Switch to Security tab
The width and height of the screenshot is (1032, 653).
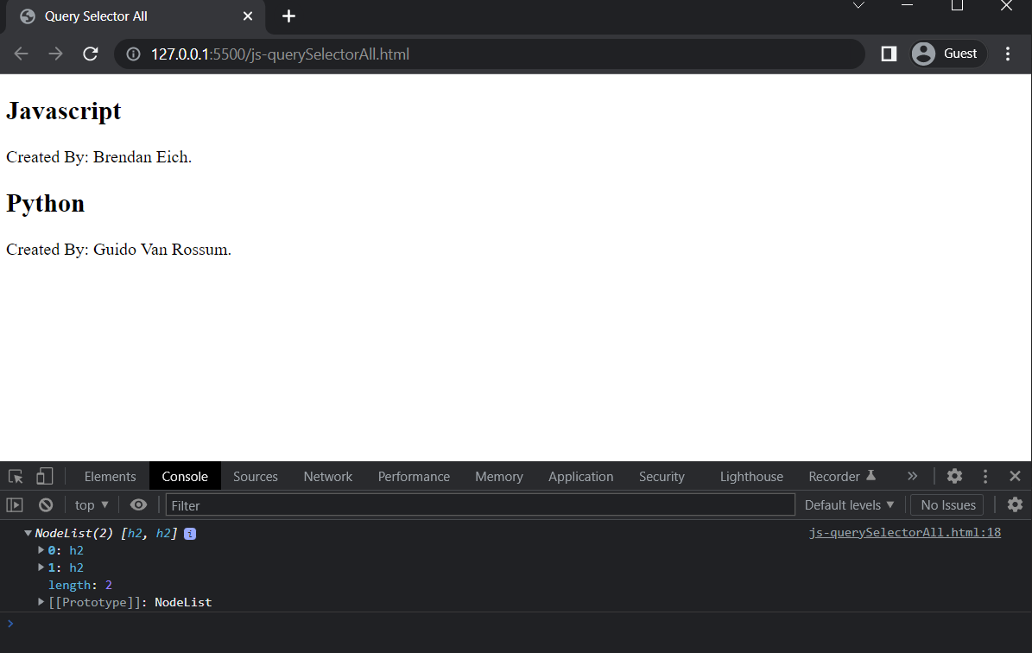point(662,477)
